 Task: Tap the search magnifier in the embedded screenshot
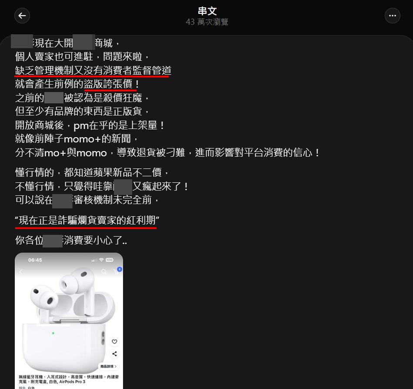[104, 271]
